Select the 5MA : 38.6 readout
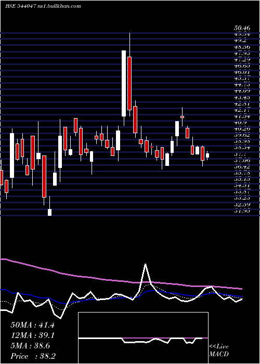The width and height of the screenshot is (260, 364). pyautogui.click(x=30, y=346)
